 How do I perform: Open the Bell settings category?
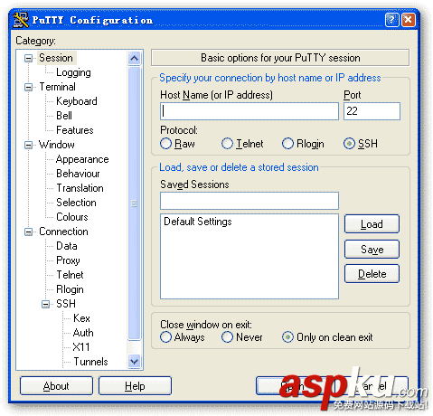pyautogui.click(x=64, y=116)
